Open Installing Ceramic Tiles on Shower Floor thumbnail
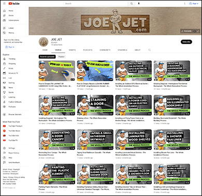 134,174
